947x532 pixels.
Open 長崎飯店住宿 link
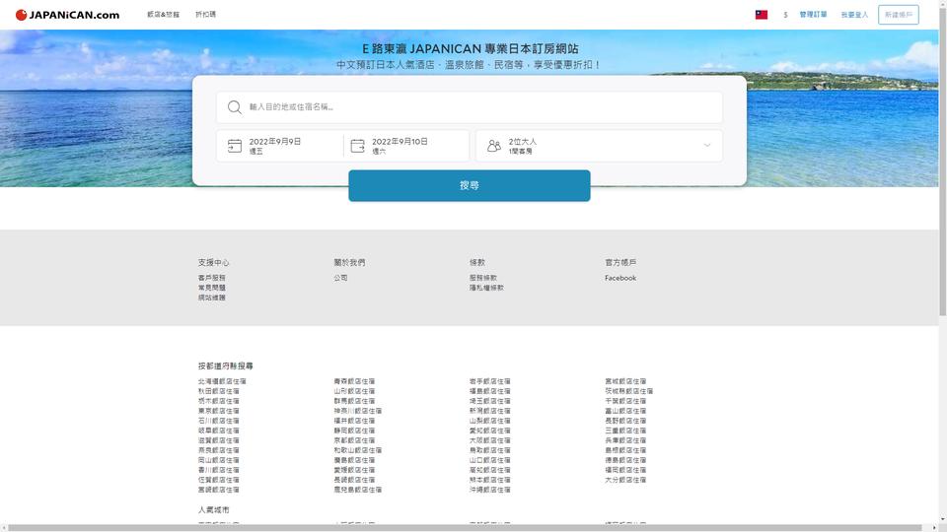point(354,480)
